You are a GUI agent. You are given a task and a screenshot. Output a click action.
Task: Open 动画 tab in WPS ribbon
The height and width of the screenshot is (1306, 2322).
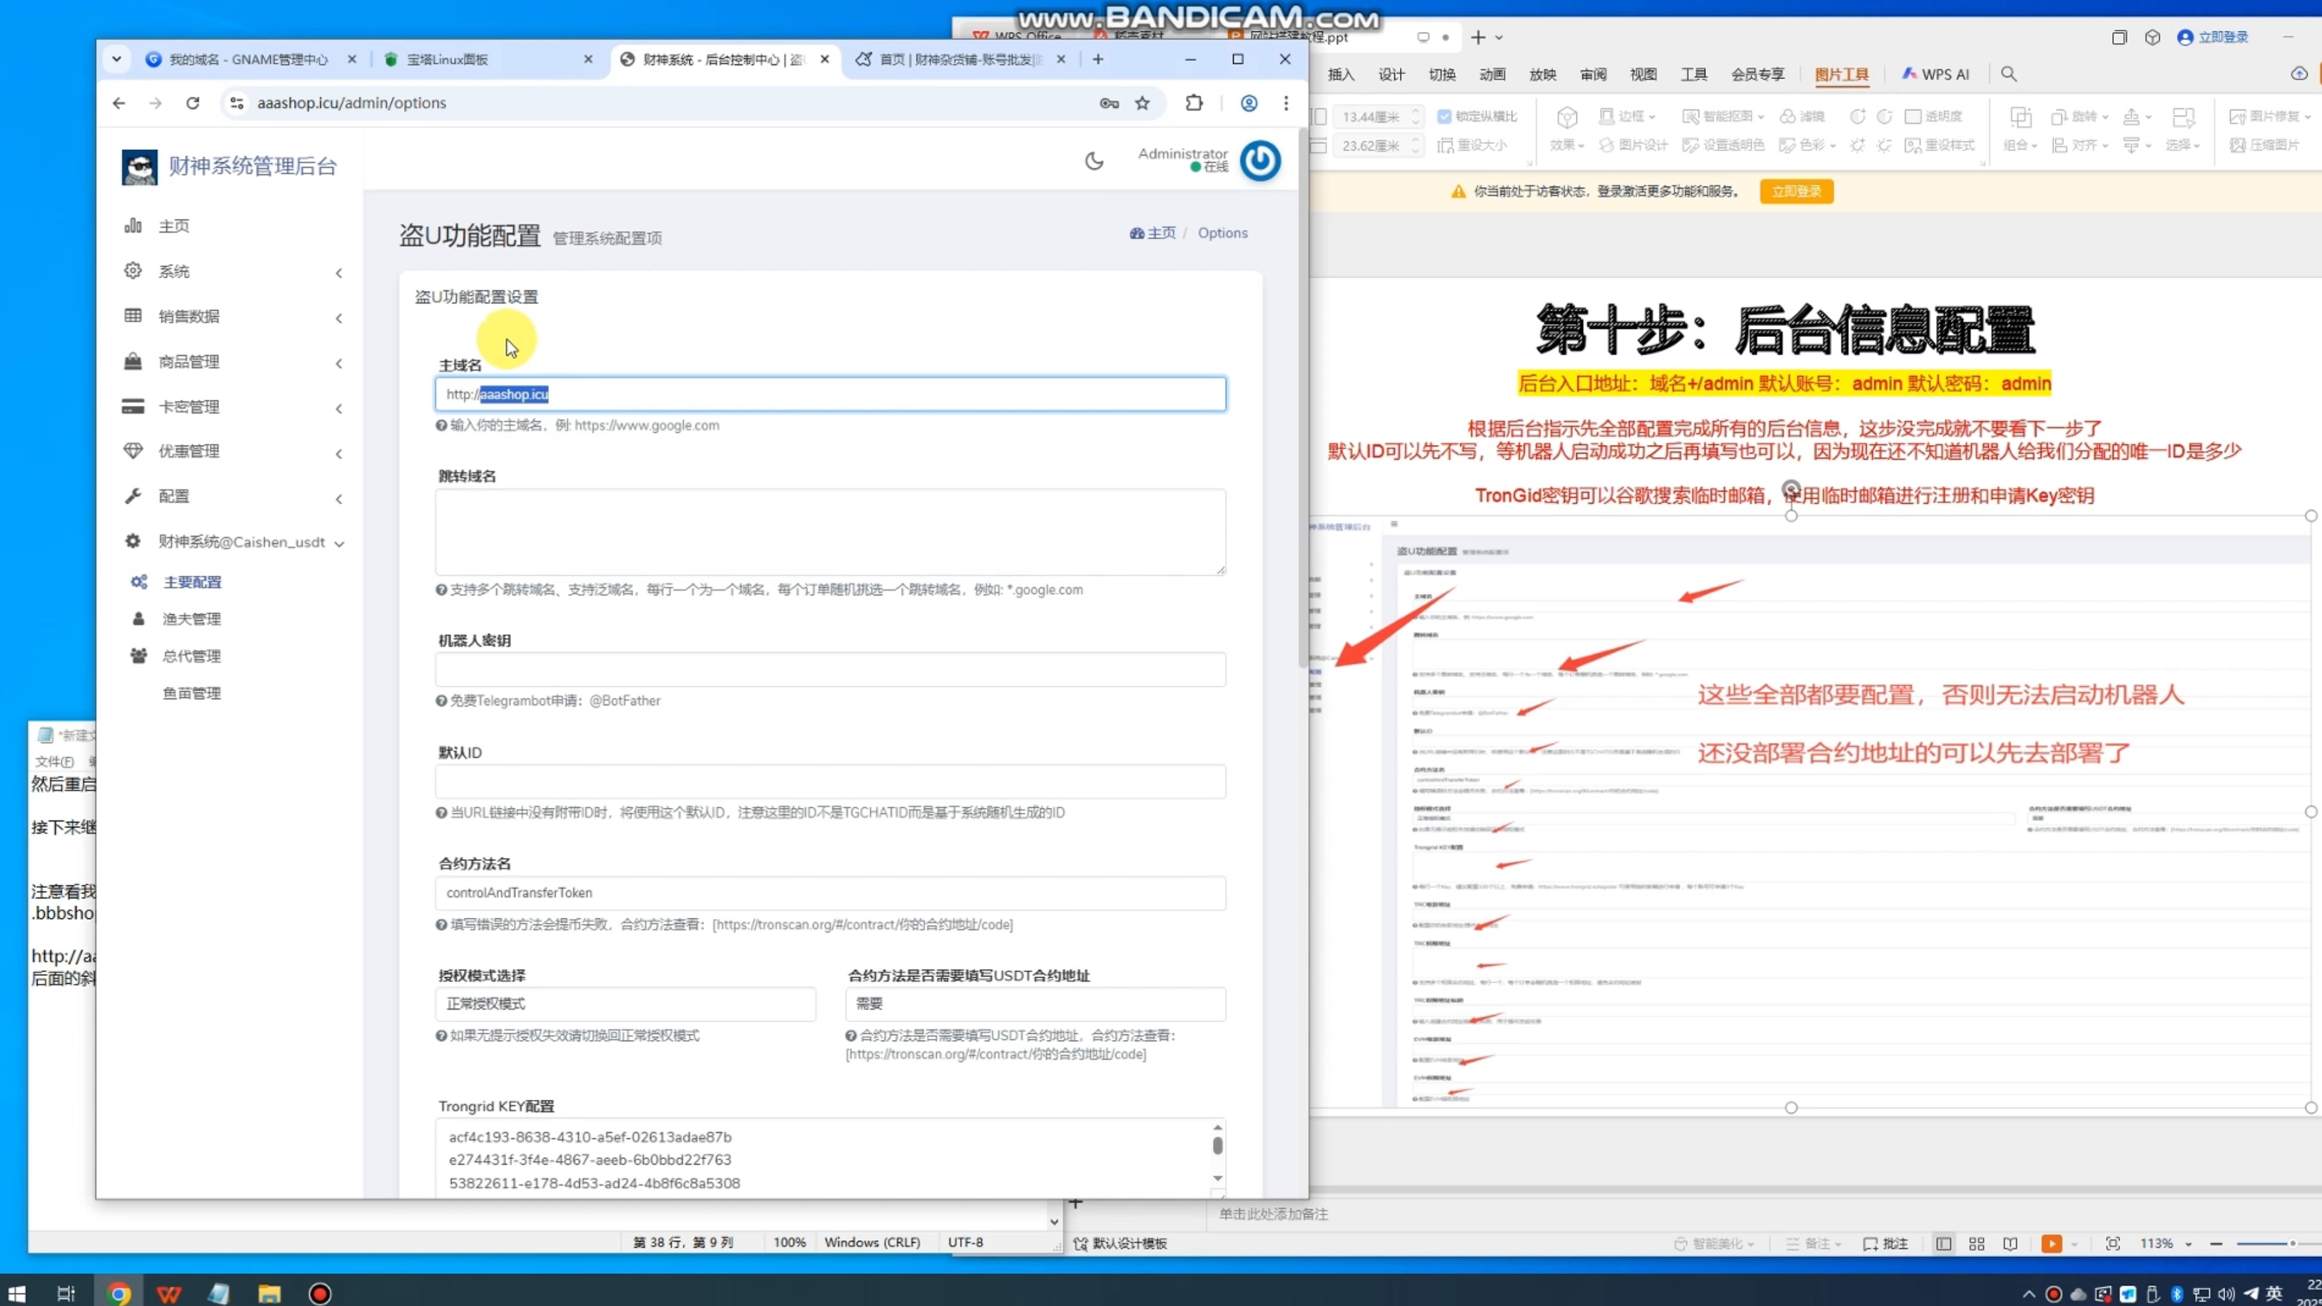[1493, 75]
